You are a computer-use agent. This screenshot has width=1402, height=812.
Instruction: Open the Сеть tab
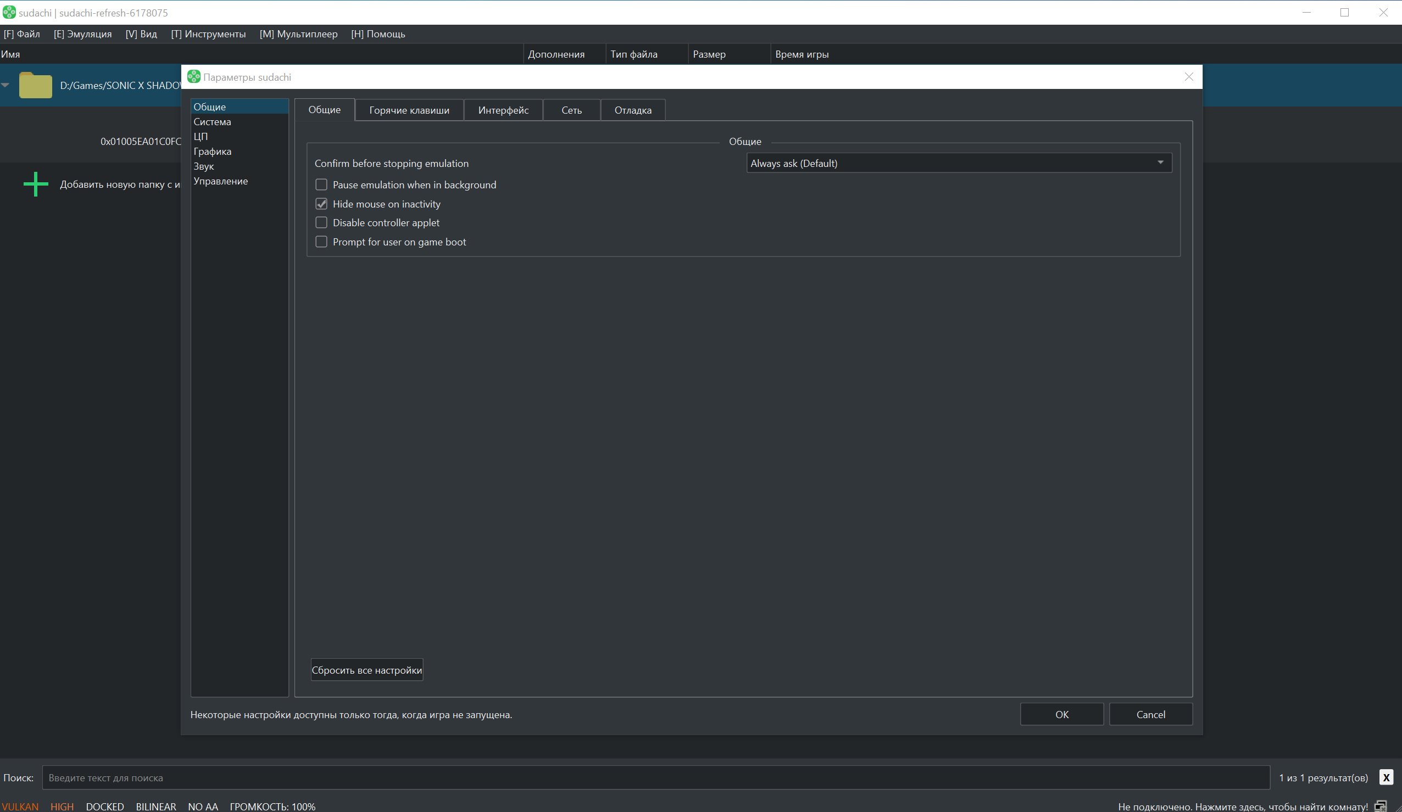pyautogui.click(x=571, y=110)
